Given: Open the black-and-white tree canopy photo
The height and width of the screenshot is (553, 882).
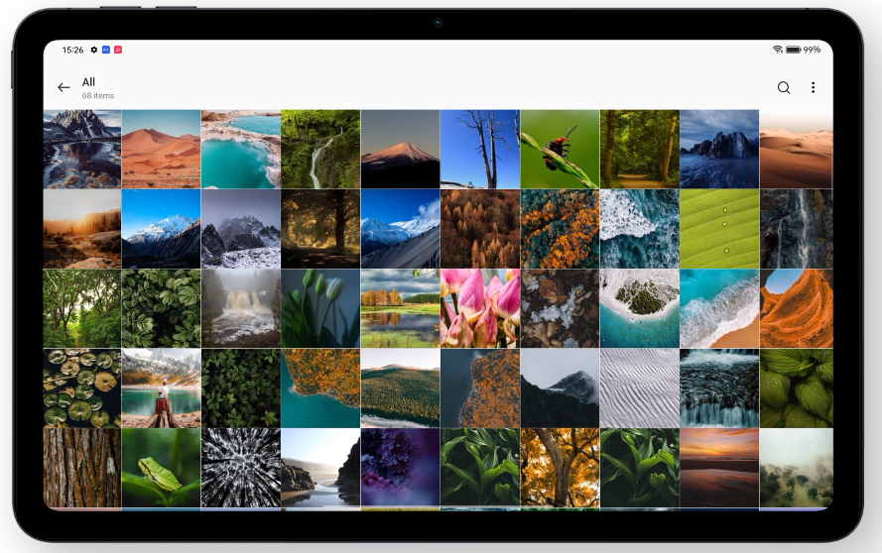Looking at the screenshot, I should click(x=241, y=468).
